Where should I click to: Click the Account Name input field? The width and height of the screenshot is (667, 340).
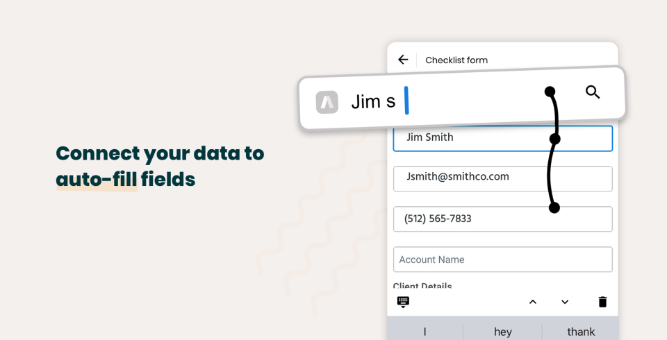coord(503,260)
